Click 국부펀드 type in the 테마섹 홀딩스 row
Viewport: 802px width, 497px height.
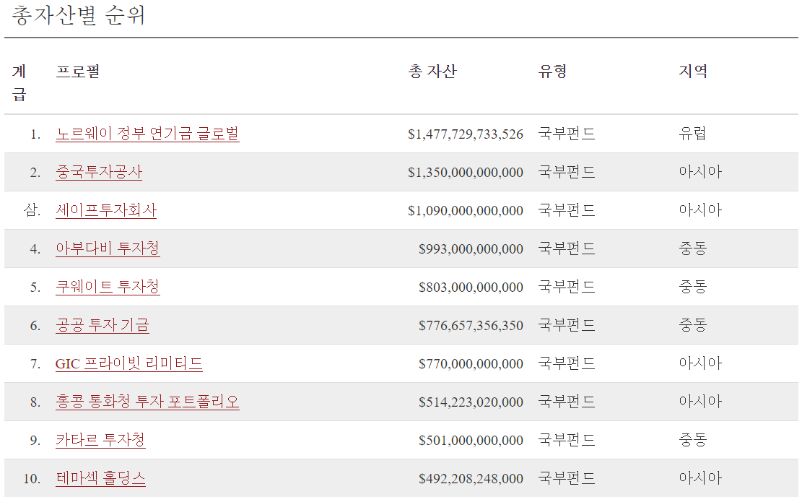(x=567, y=478)
